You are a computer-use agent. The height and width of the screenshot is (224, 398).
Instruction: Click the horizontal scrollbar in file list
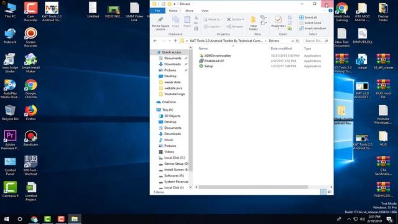[253, 187]
